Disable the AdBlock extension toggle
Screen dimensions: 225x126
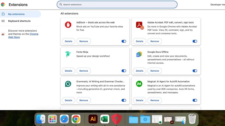(x=124, y=41)
